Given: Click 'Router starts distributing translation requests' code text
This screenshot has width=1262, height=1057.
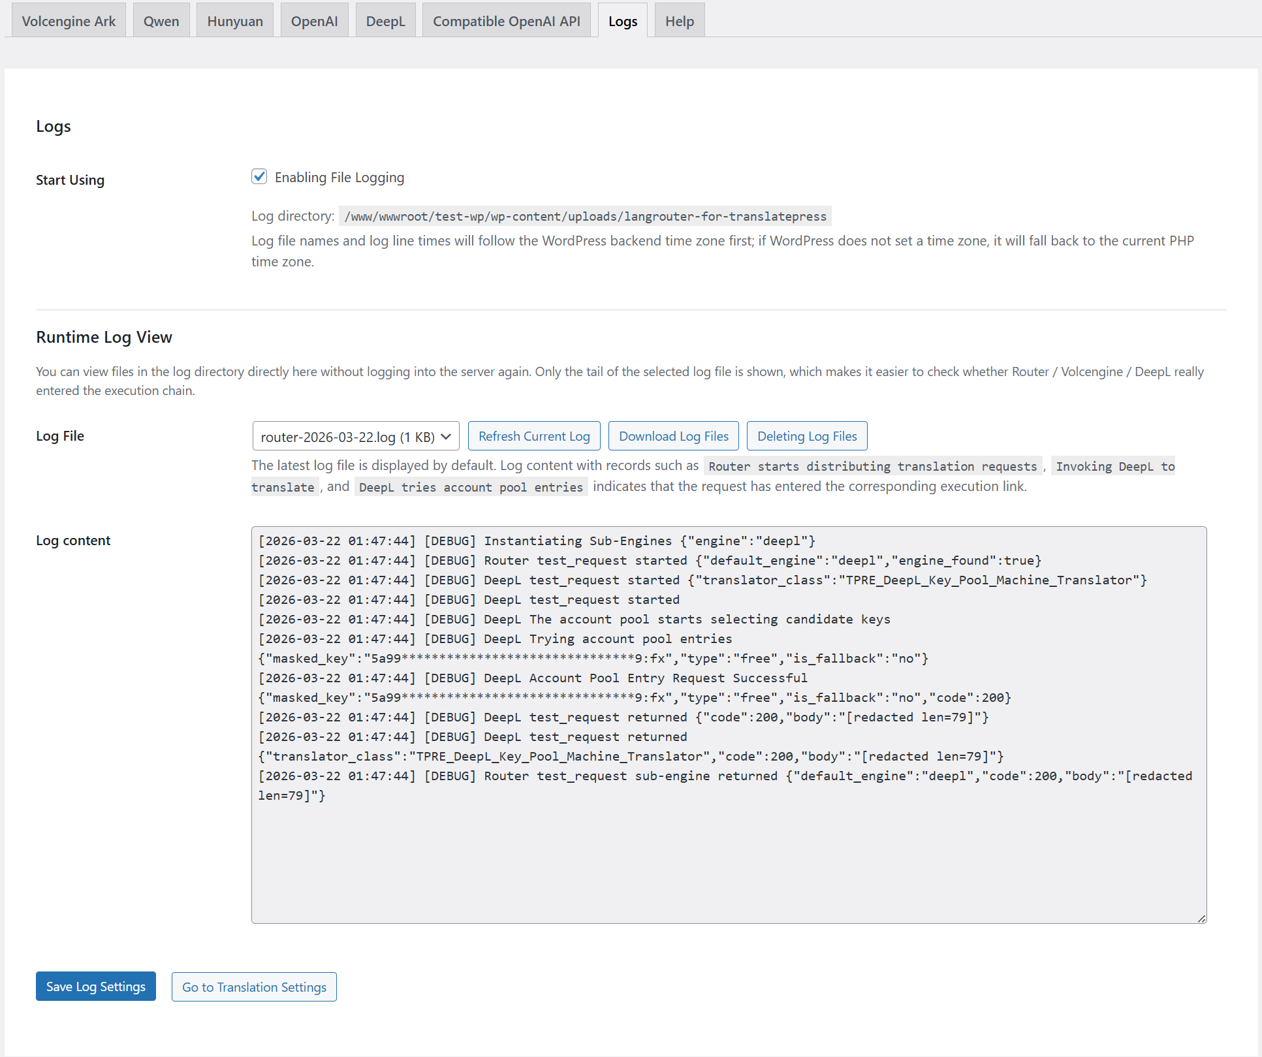Looking at the screenshot, I should pyautogui.click(x=873, y=466).
